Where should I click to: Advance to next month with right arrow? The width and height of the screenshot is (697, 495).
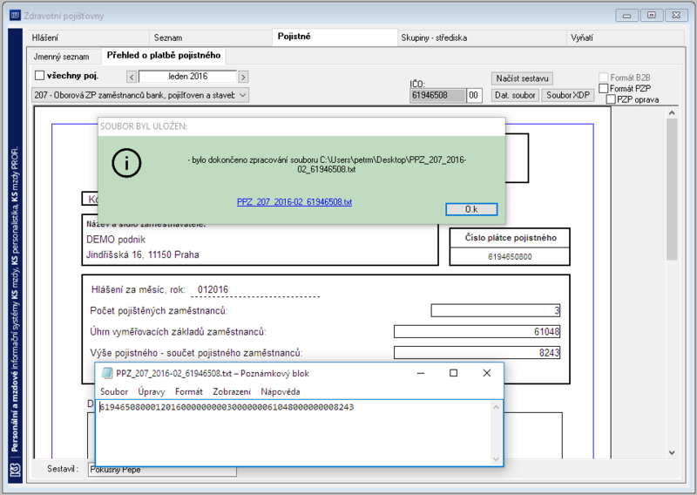click(x=243, y=77)
